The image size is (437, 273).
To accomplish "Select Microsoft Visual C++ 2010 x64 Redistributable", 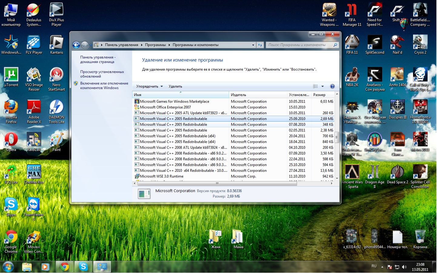I will point(234,171).
